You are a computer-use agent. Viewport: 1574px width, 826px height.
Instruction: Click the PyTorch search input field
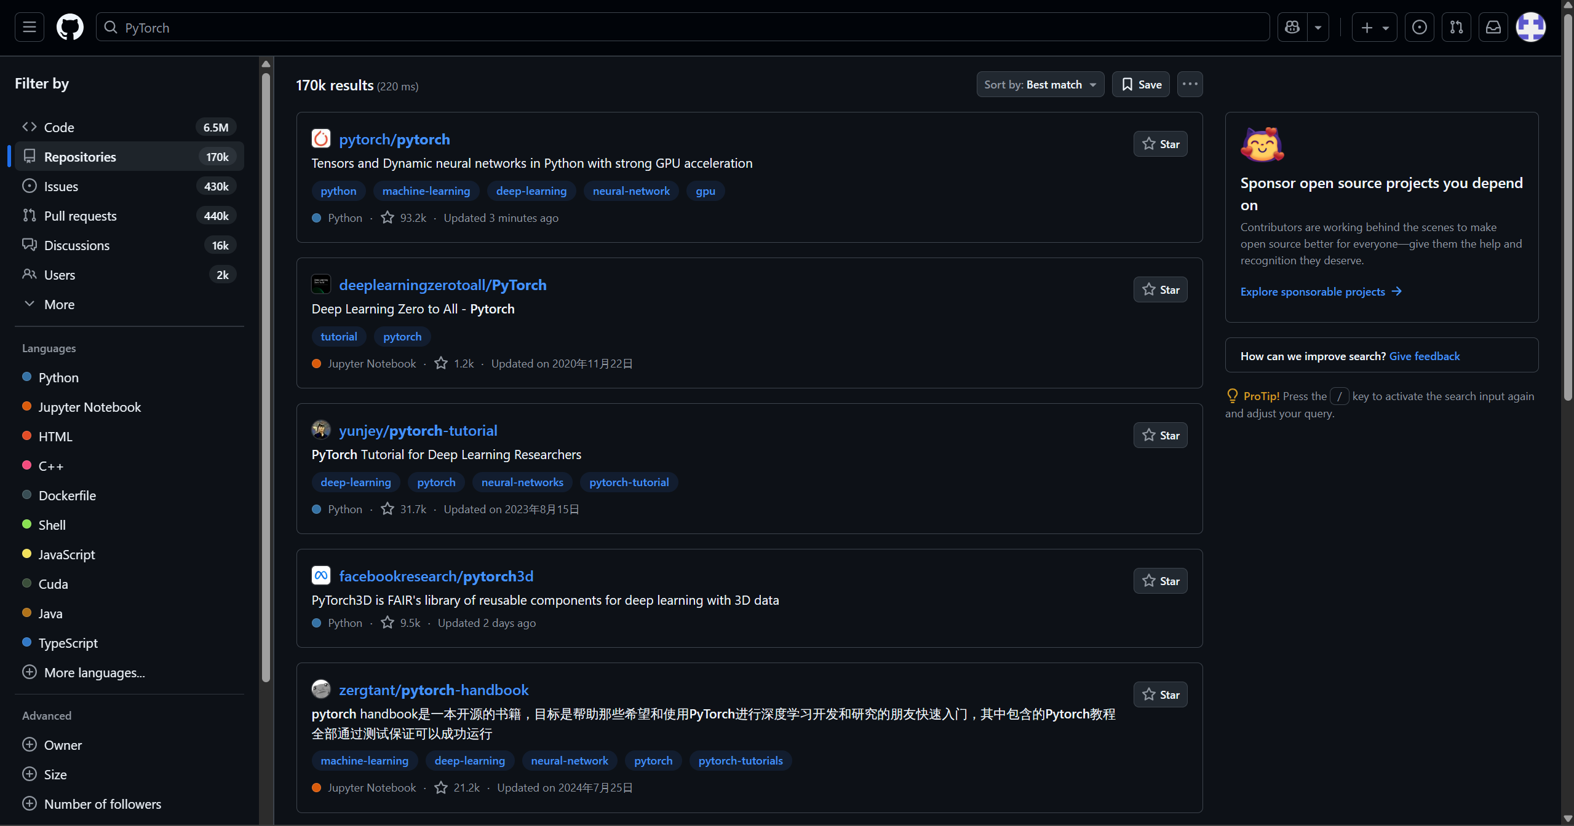pyautogui.click(x=683, y=27)
